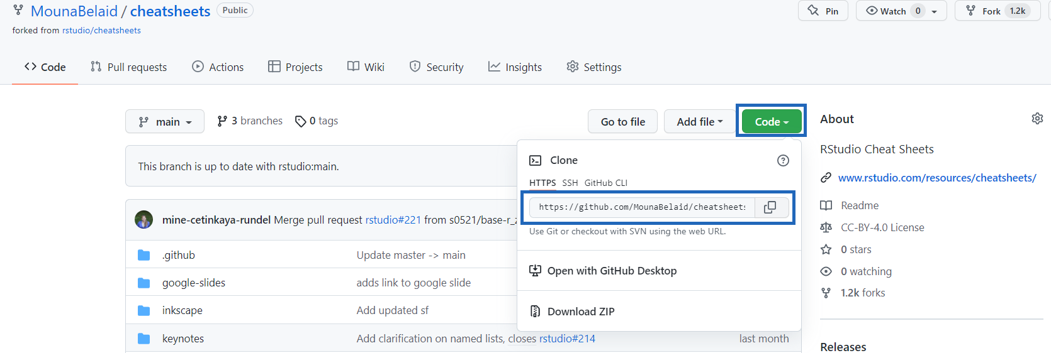This screenshot has height=353, width=1051.
Task: Open the Watch options dropdown arrow
Action: tap(935, 11)
